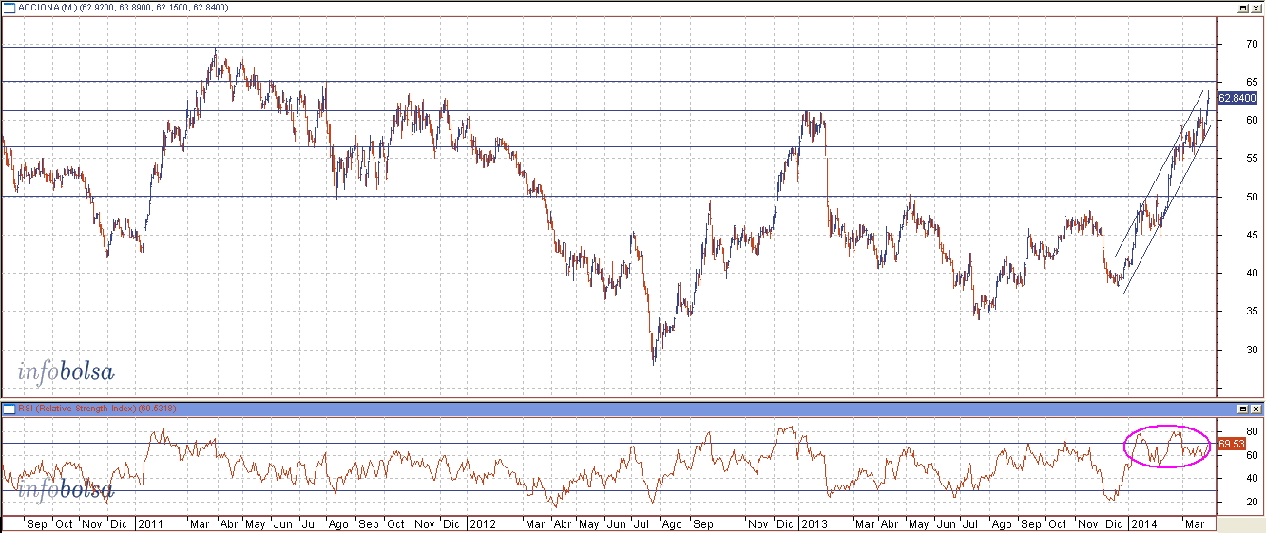
Task: Click the RSI indicator panel icon
Action: click(x=9, y=409)
